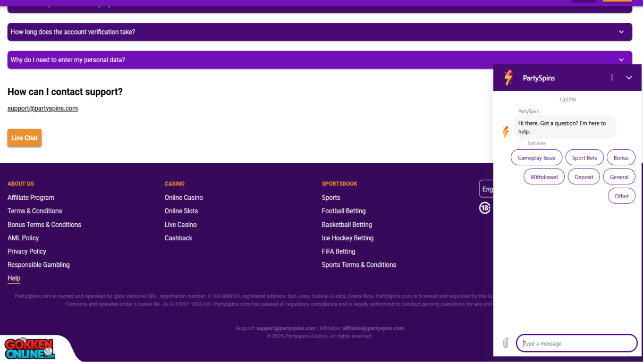Click the attachment paperclip icon
This screenshot has height=362, width=643.
[x=505, y=343]
